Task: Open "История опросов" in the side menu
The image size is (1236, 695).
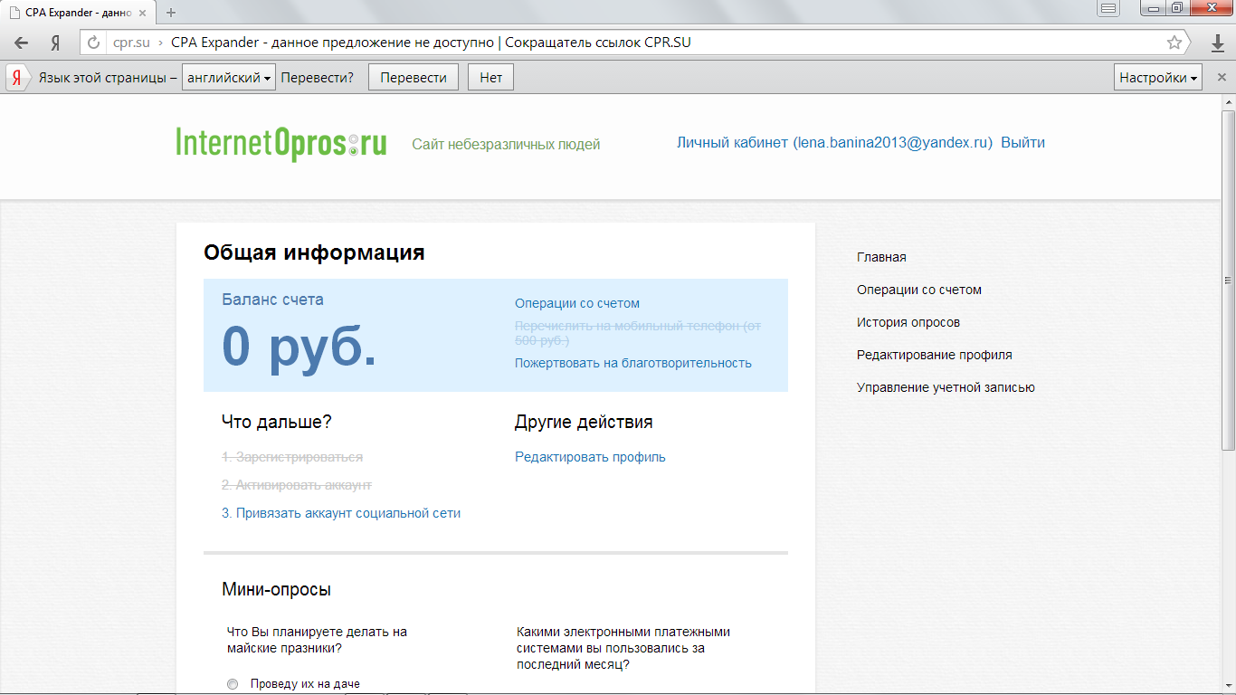Action: (x=908, y=323)
